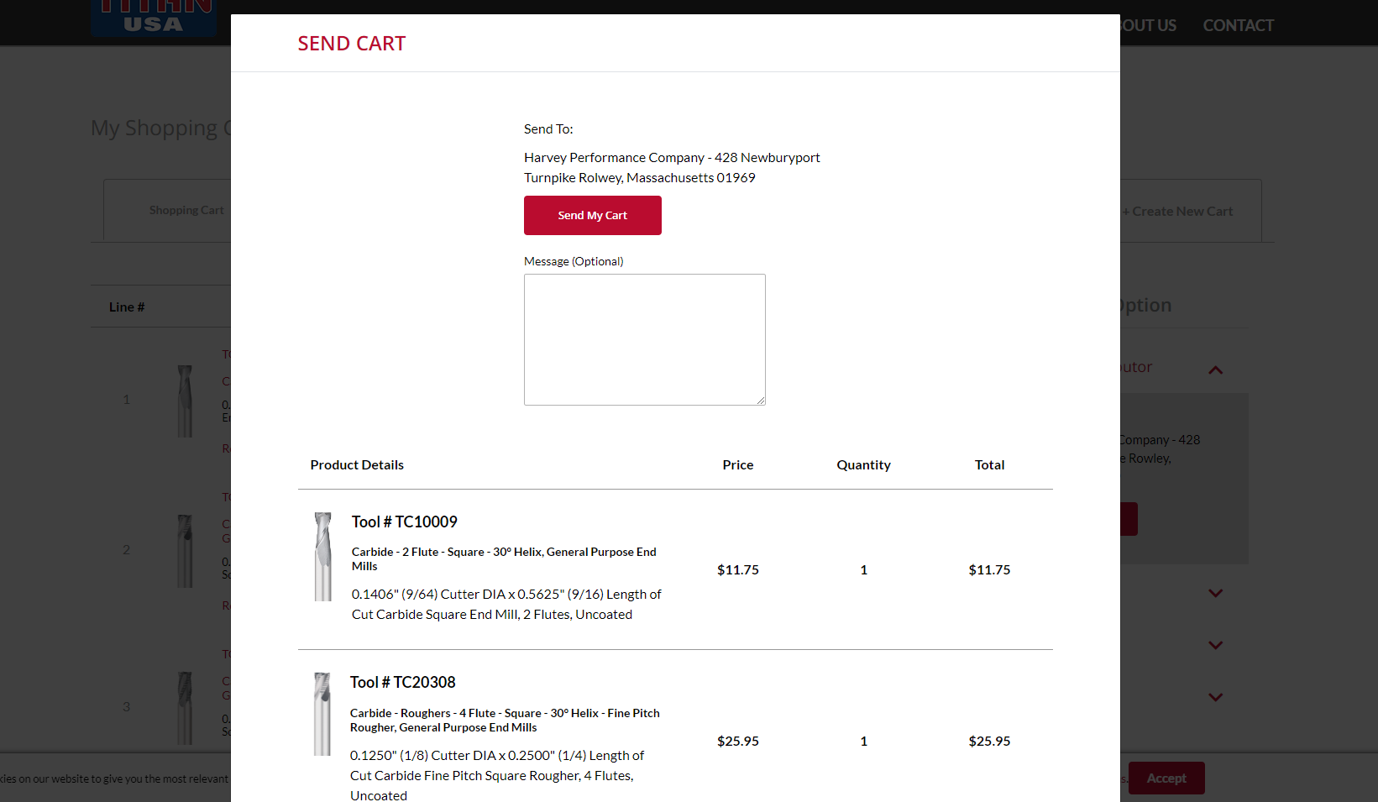Expand the middle collapsed section's down chevron
This screenshot has height=802, width=1378.
point(1215,645)
